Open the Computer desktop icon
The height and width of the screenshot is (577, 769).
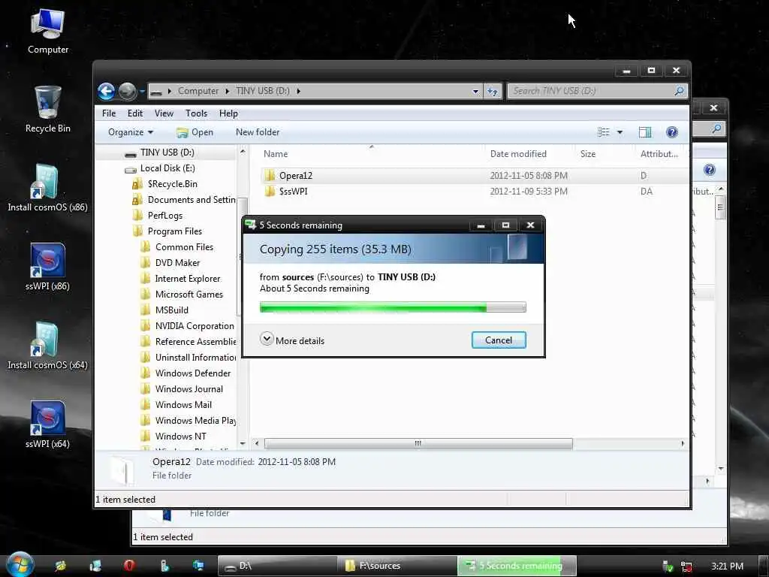pos(47,32)
